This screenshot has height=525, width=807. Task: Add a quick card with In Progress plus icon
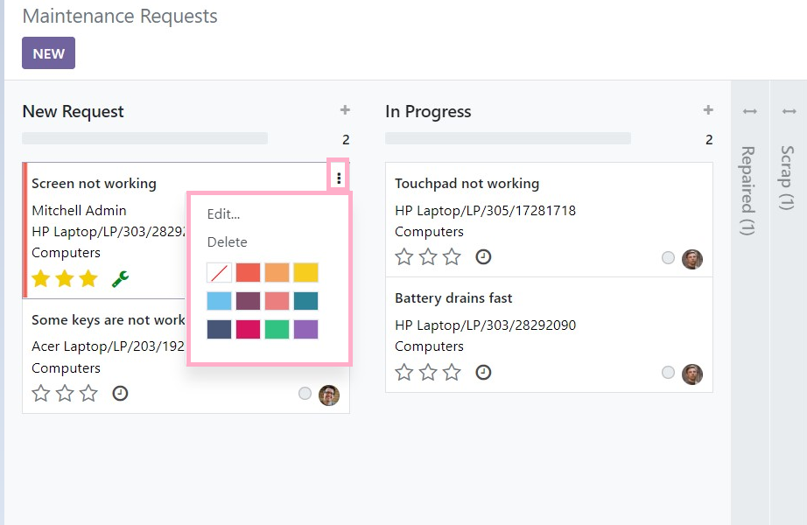708,109
